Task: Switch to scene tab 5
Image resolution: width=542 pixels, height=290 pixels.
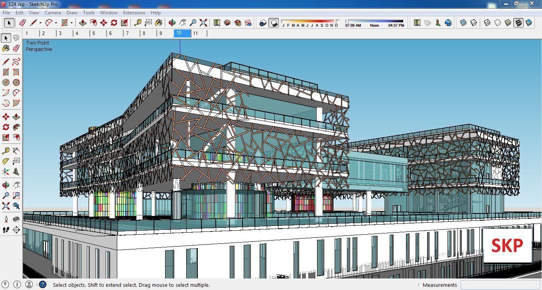Action: [98, 33]
